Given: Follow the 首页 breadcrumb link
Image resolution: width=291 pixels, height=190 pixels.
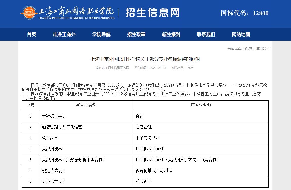Looking at the screenshot, I should (x=248, y=48).
